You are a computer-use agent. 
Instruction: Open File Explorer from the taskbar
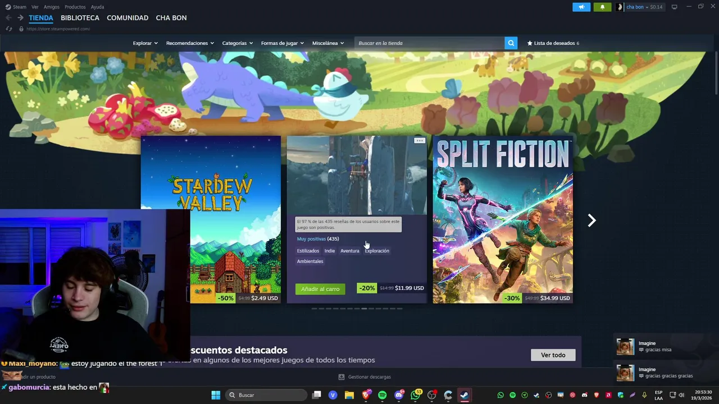coord(349,395)
